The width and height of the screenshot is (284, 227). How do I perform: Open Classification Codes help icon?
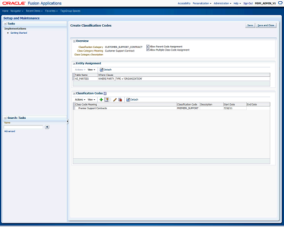105,94
